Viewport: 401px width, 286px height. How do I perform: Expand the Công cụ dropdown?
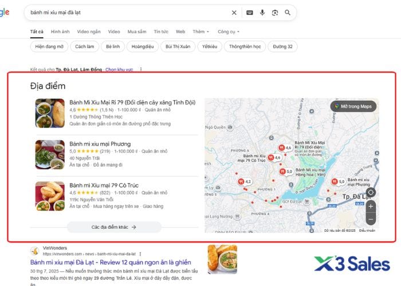(x=229, y=31)
